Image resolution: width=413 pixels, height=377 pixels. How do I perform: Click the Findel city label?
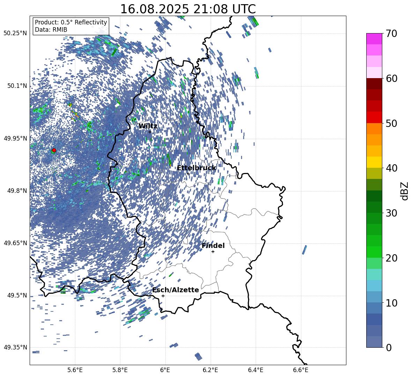pos(213,246)
